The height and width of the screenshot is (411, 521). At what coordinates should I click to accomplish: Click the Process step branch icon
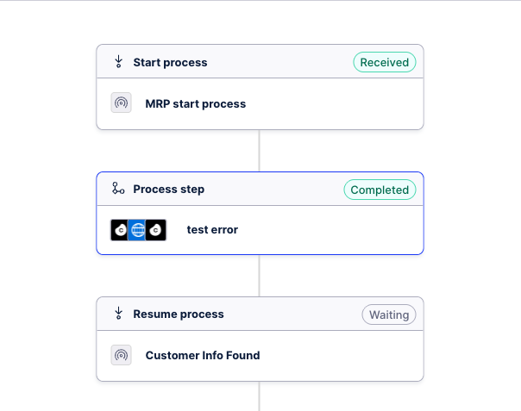(119, 189)
